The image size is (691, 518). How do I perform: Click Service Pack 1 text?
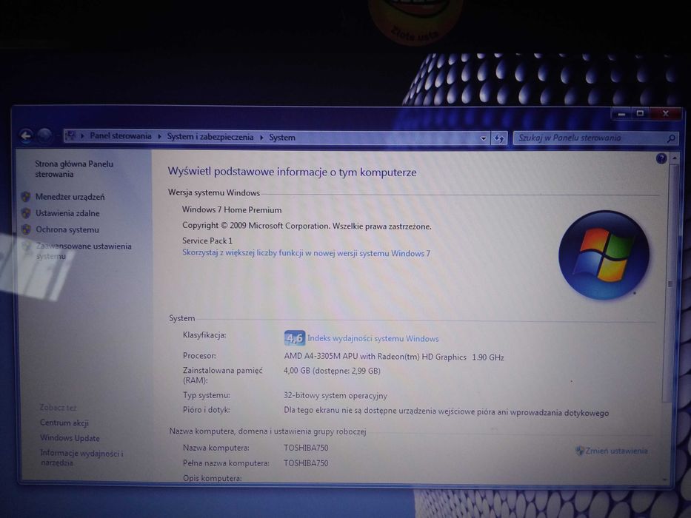click(207, 240)
